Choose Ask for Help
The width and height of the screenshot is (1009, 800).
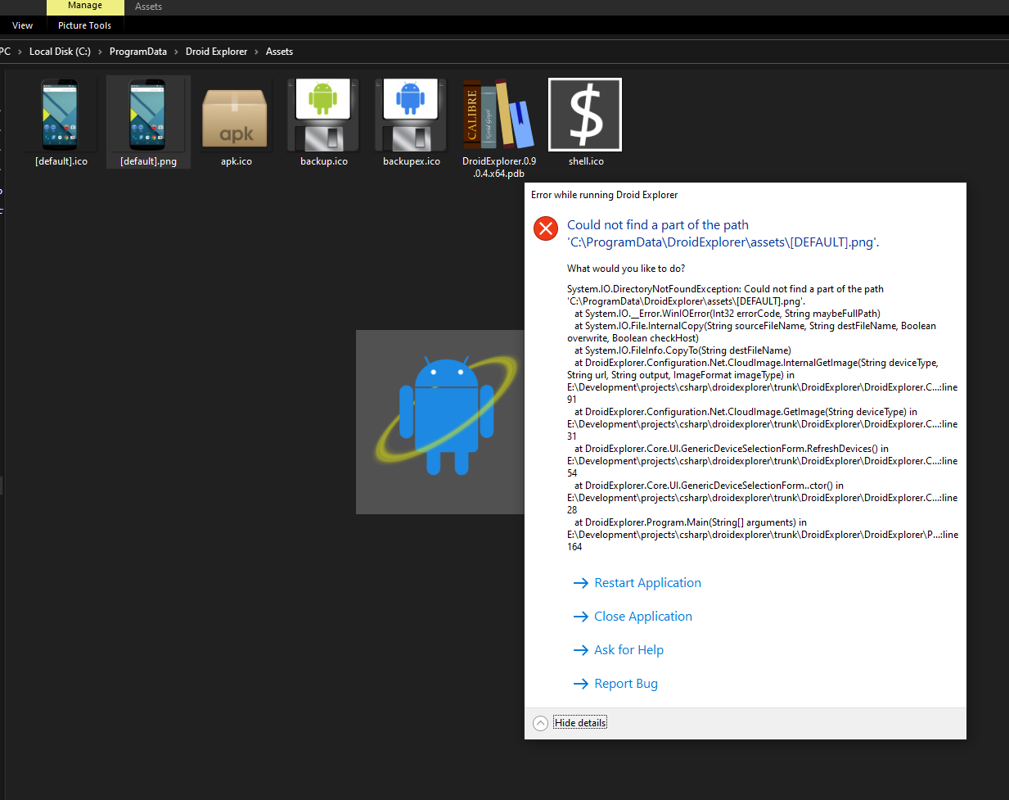coord(628,650)
